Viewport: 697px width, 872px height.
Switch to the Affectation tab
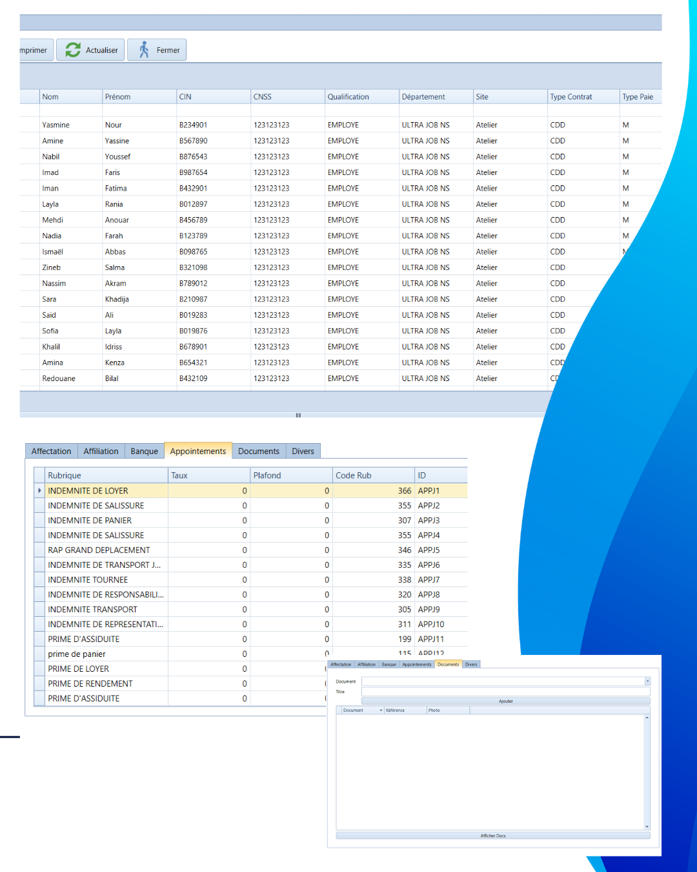pos(51,451)
